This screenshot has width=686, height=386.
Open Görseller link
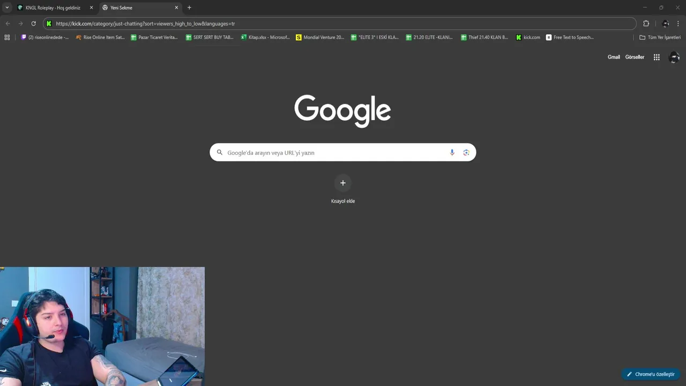click(635, 57)
